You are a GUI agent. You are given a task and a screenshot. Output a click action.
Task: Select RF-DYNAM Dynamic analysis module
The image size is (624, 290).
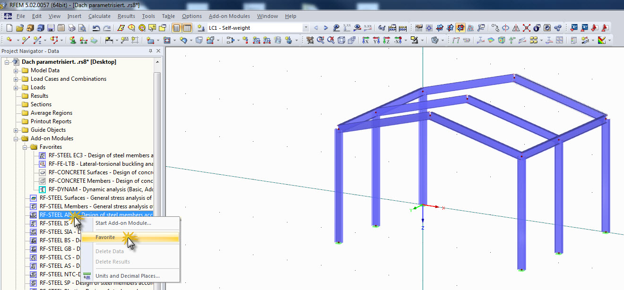pos(101,189)
